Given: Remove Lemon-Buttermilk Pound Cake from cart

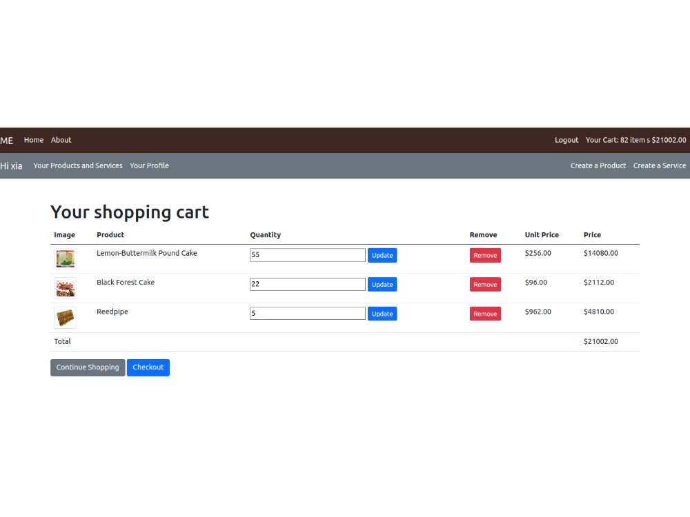Looking at the screenshot, I should click(x=485, y=256).
